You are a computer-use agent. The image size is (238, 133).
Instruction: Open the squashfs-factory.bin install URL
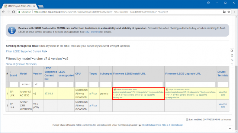[138, 93]
